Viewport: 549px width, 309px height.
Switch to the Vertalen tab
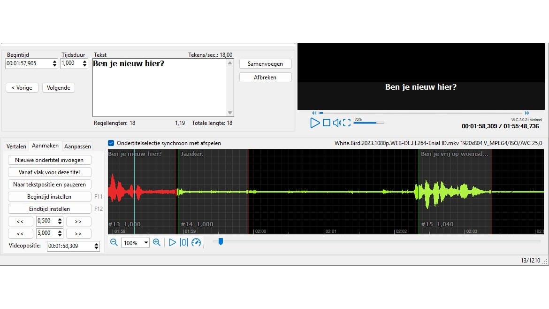[16, 146]
